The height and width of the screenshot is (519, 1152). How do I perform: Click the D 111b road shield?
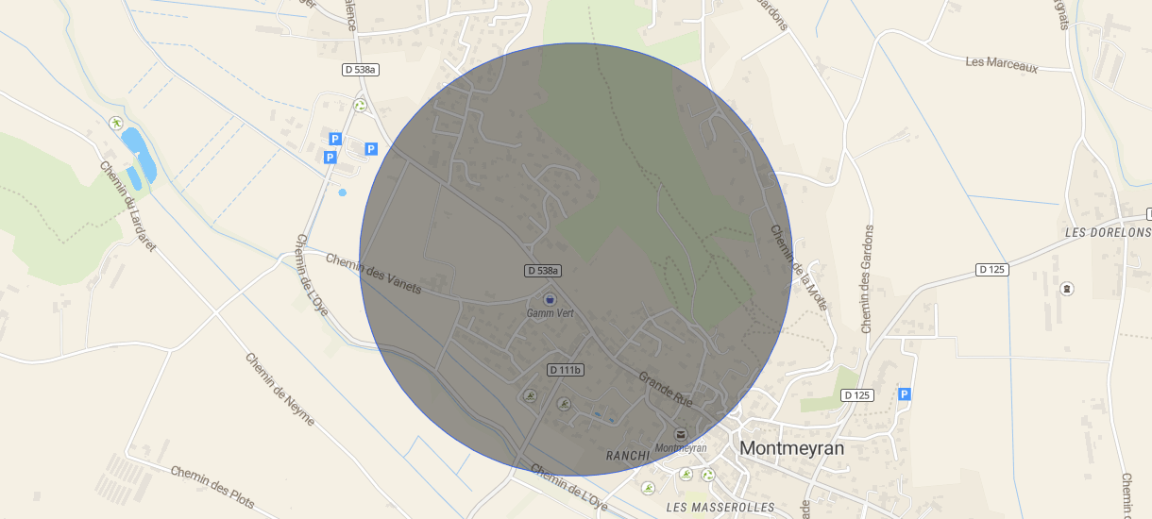tap(566, 369)
